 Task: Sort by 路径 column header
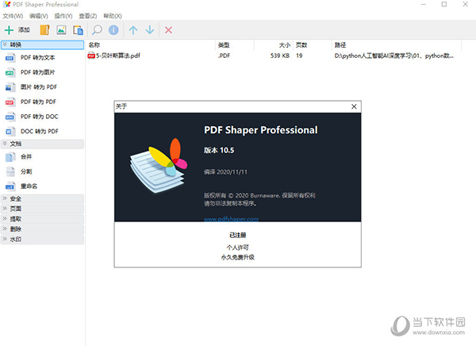pyautogui.click(x=397, y=45)
